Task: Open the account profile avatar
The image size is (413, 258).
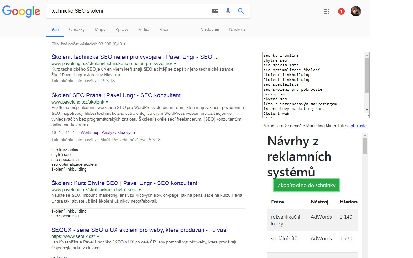Action: pos(356,11)
